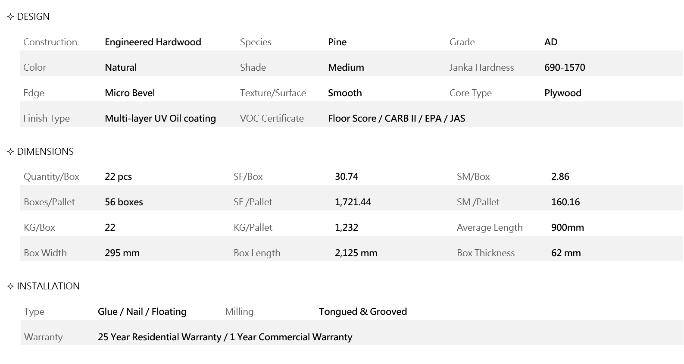This screenshot has height=364, width=684.
Task: Select the Box Length 2,125 mm value
Action: tap(356, 253)
